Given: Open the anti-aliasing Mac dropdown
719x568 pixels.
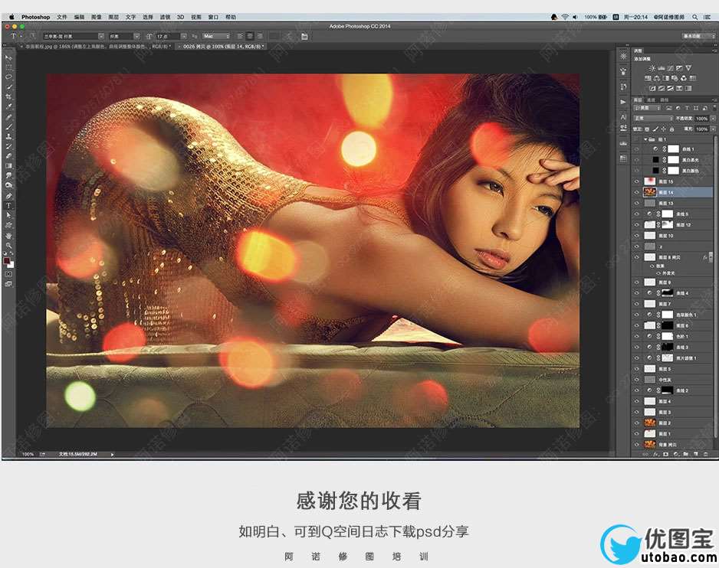Looking at the screenshot, I should (215, 36).
